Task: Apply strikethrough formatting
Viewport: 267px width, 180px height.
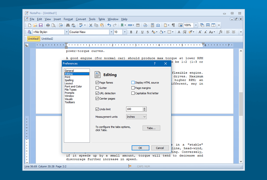Action: (148, 32)
